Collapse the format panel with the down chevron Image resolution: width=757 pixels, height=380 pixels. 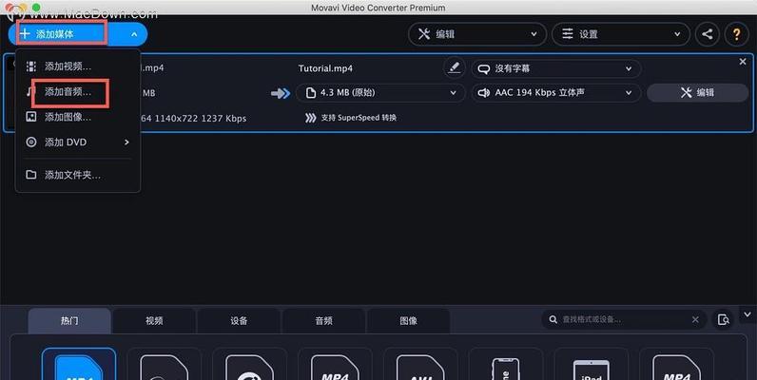(747, 314)
